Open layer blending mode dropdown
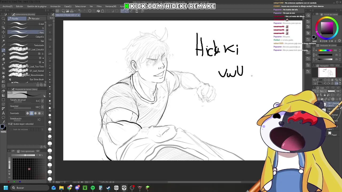This screenshot has width=342, height=192. pyautogui.click(x=323, y=91)
